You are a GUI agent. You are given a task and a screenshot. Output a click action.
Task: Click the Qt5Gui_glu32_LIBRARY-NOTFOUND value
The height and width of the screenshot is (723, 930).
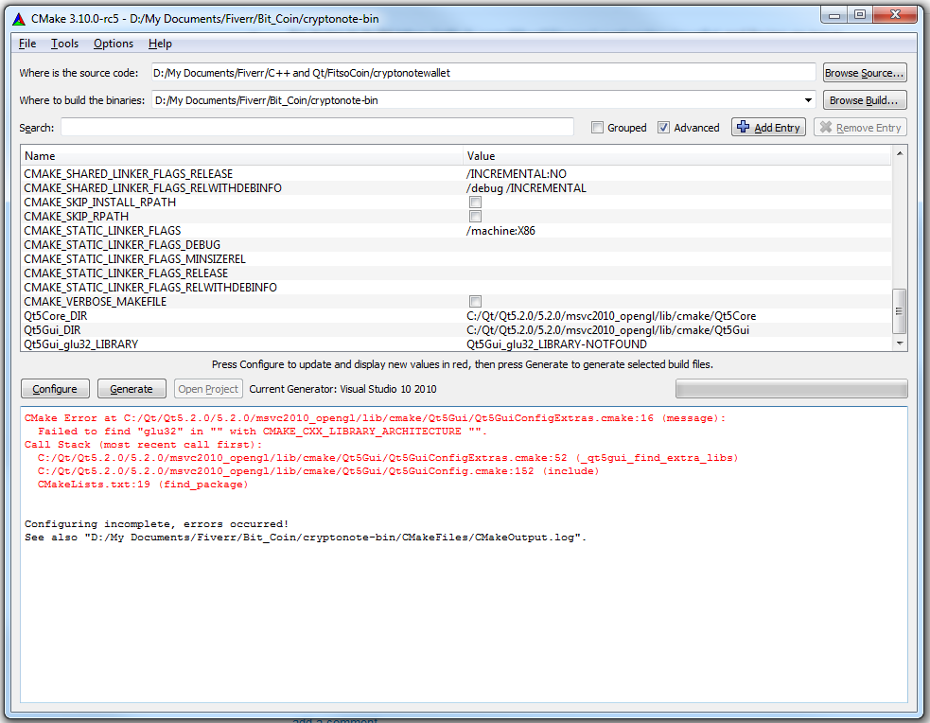(556, 344)
